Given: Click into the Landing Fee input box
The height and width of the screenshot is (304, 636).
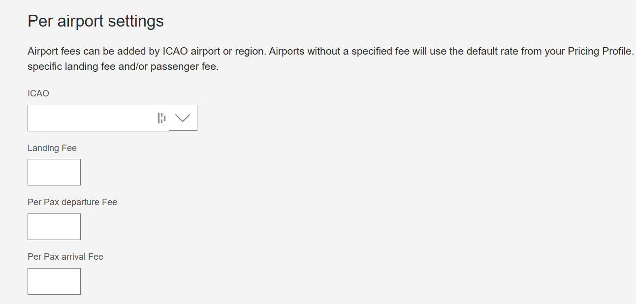Looking at the screenshot, I should click(54, 172).
